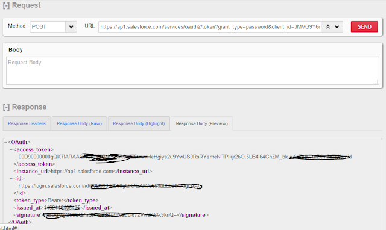Grab the textarea resize handle
The height and width of the screenshot is (230, 386).
tap(376, 82)
